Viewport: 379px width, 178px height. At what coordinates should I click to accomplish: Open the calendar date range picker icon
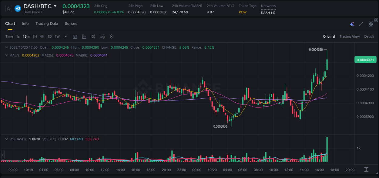click(75, 36)
